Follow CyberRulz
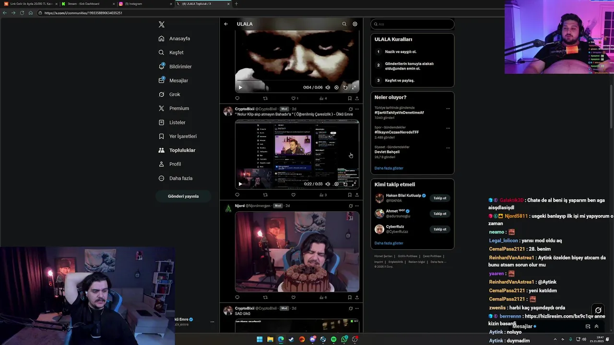The width and height of the screenshot is (614, 345). click(x=440, y=229)
